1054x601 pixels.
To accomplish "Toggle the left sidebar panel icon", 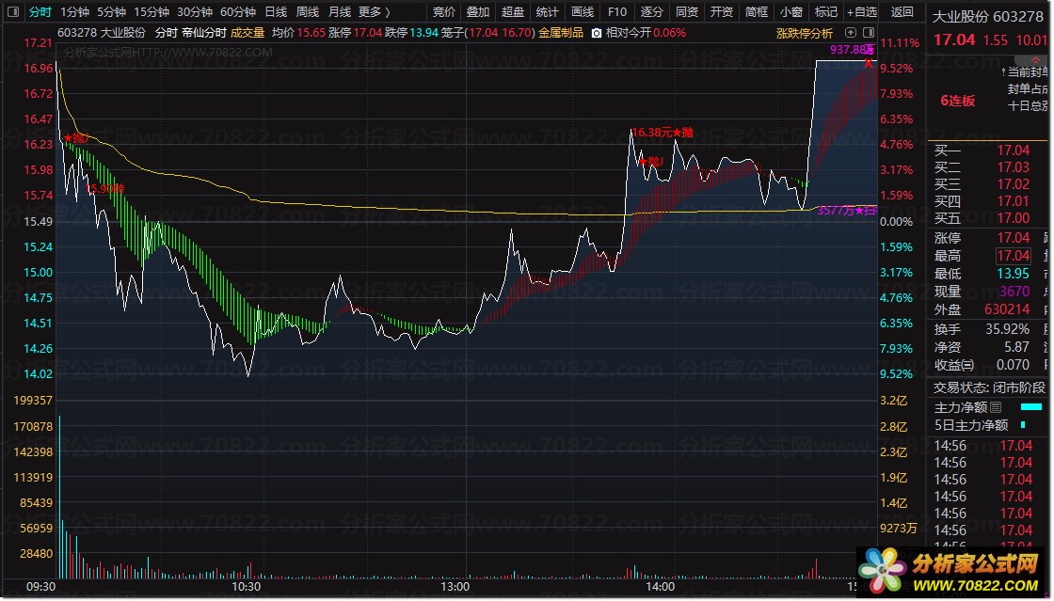I will click(x=13, y=11).
